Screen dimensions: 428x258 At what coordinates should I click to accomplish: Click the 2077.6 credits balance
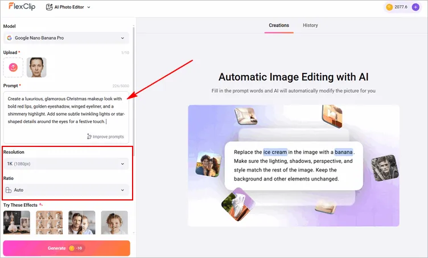[x=401, y=7]
